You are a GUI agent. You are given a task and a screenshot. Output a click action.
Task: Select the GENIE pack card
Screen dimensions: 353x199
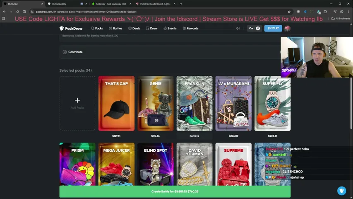[156, 103]
